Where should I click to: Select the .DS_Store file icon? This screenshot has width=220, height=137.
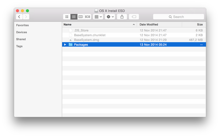tap(70, 30)
